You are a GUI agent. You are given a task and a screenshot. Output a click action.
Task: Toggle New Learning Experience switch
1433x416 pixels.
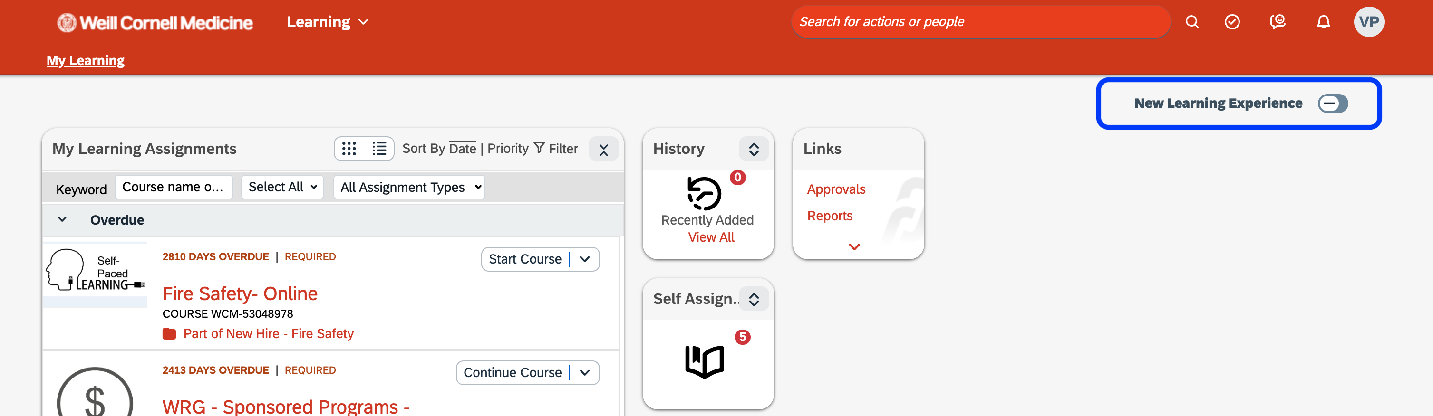click(1333, 104)
